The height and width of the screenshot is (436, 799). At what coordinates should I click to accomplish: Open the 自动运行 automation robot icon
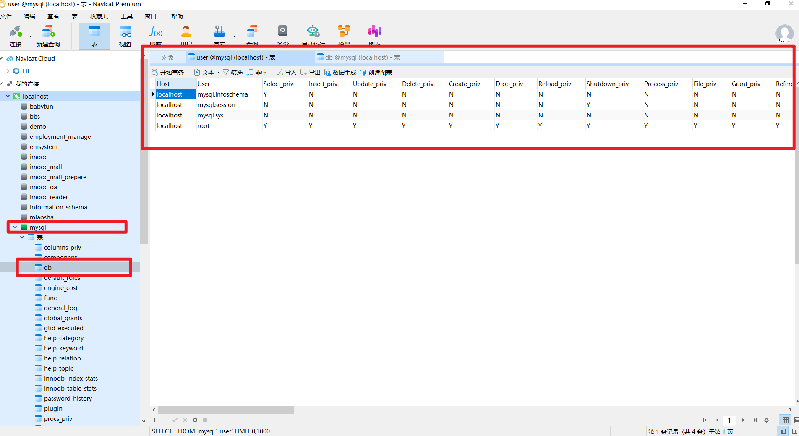pyautogui.click(x=313, y=31)
